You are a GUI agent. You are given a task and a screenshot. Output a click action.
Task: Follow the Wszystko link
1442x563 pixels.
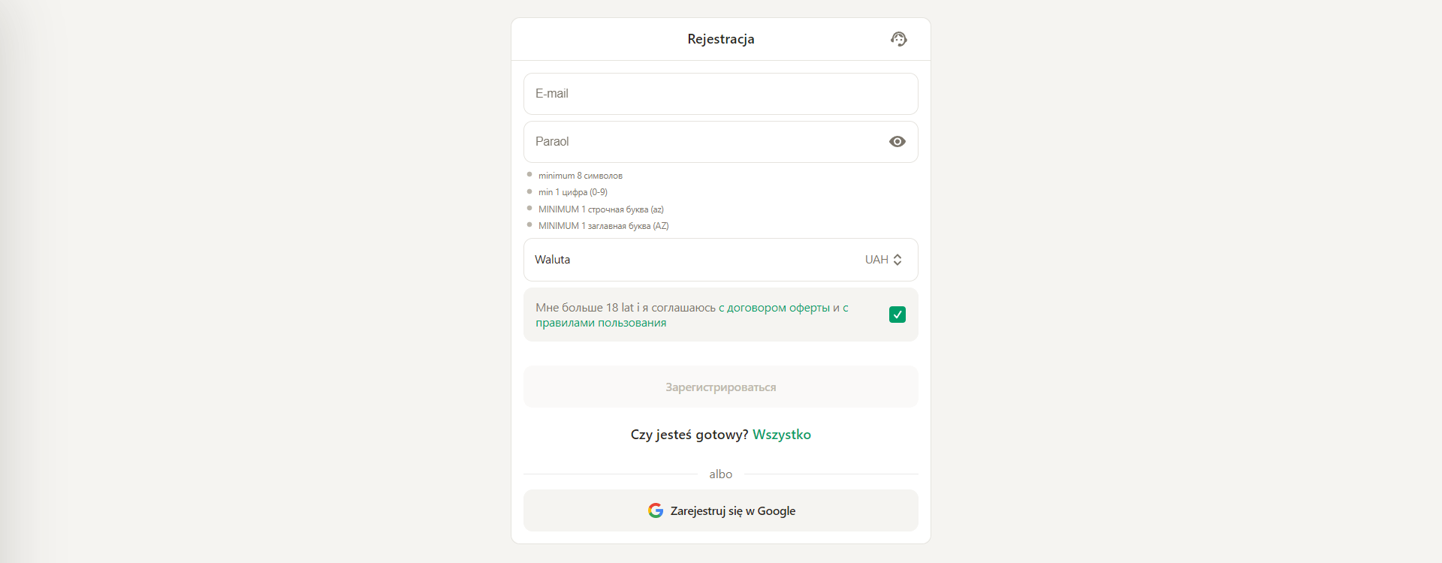point(782,435)
